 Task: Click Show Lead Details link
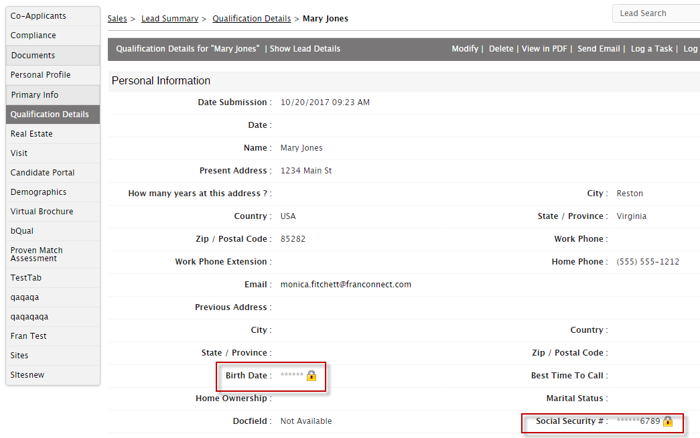(305, 49)
